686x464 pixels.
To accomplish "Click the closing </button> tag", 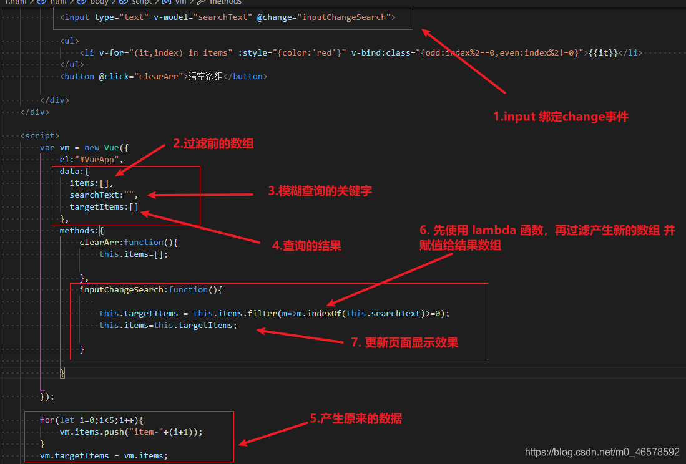I will pos(245,77).
